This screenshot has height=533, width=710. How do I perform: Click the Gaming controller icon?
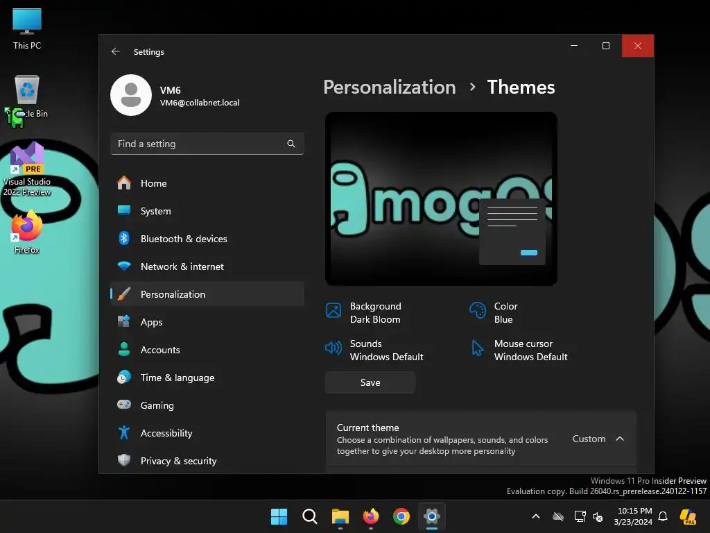pos(123,405)
